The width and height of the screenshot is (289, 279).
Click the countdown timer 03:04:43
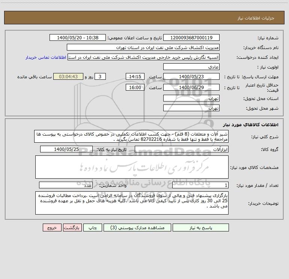(x=68, y=76)
